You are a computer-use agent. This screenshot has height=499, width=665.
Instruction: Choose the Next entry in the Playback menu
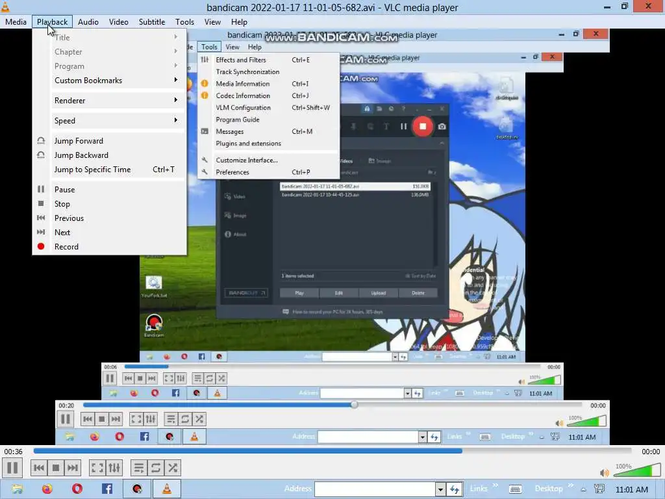point(109,233)
